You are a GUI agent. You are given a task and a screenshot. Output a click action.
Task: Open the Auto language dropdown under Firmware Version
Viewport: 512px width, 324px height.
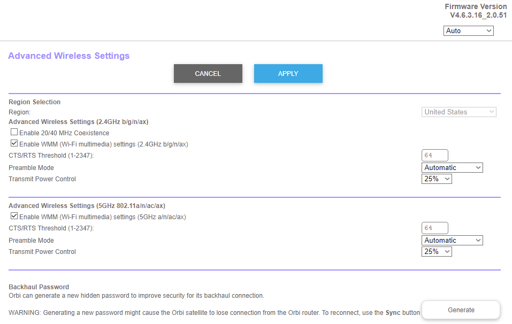[468, 31]
